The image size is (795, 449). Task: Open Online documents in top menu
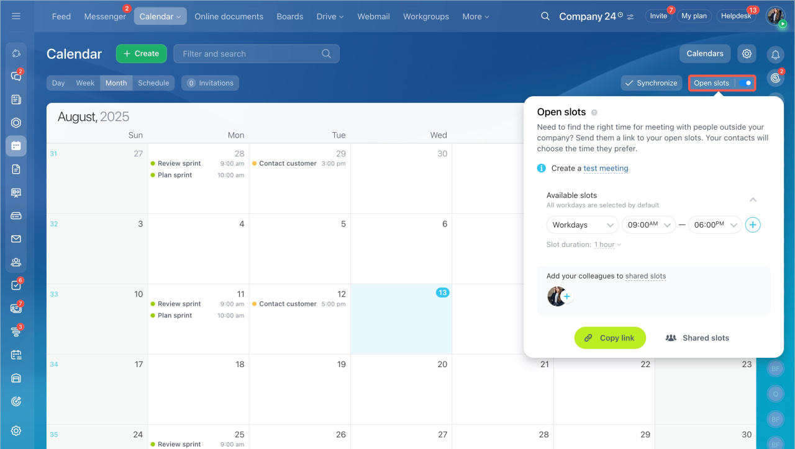[x=229, y=16]
